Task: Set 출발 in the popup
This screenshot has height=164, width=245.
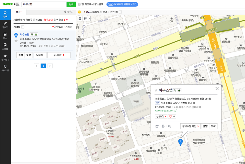Action: coord(205,126)
